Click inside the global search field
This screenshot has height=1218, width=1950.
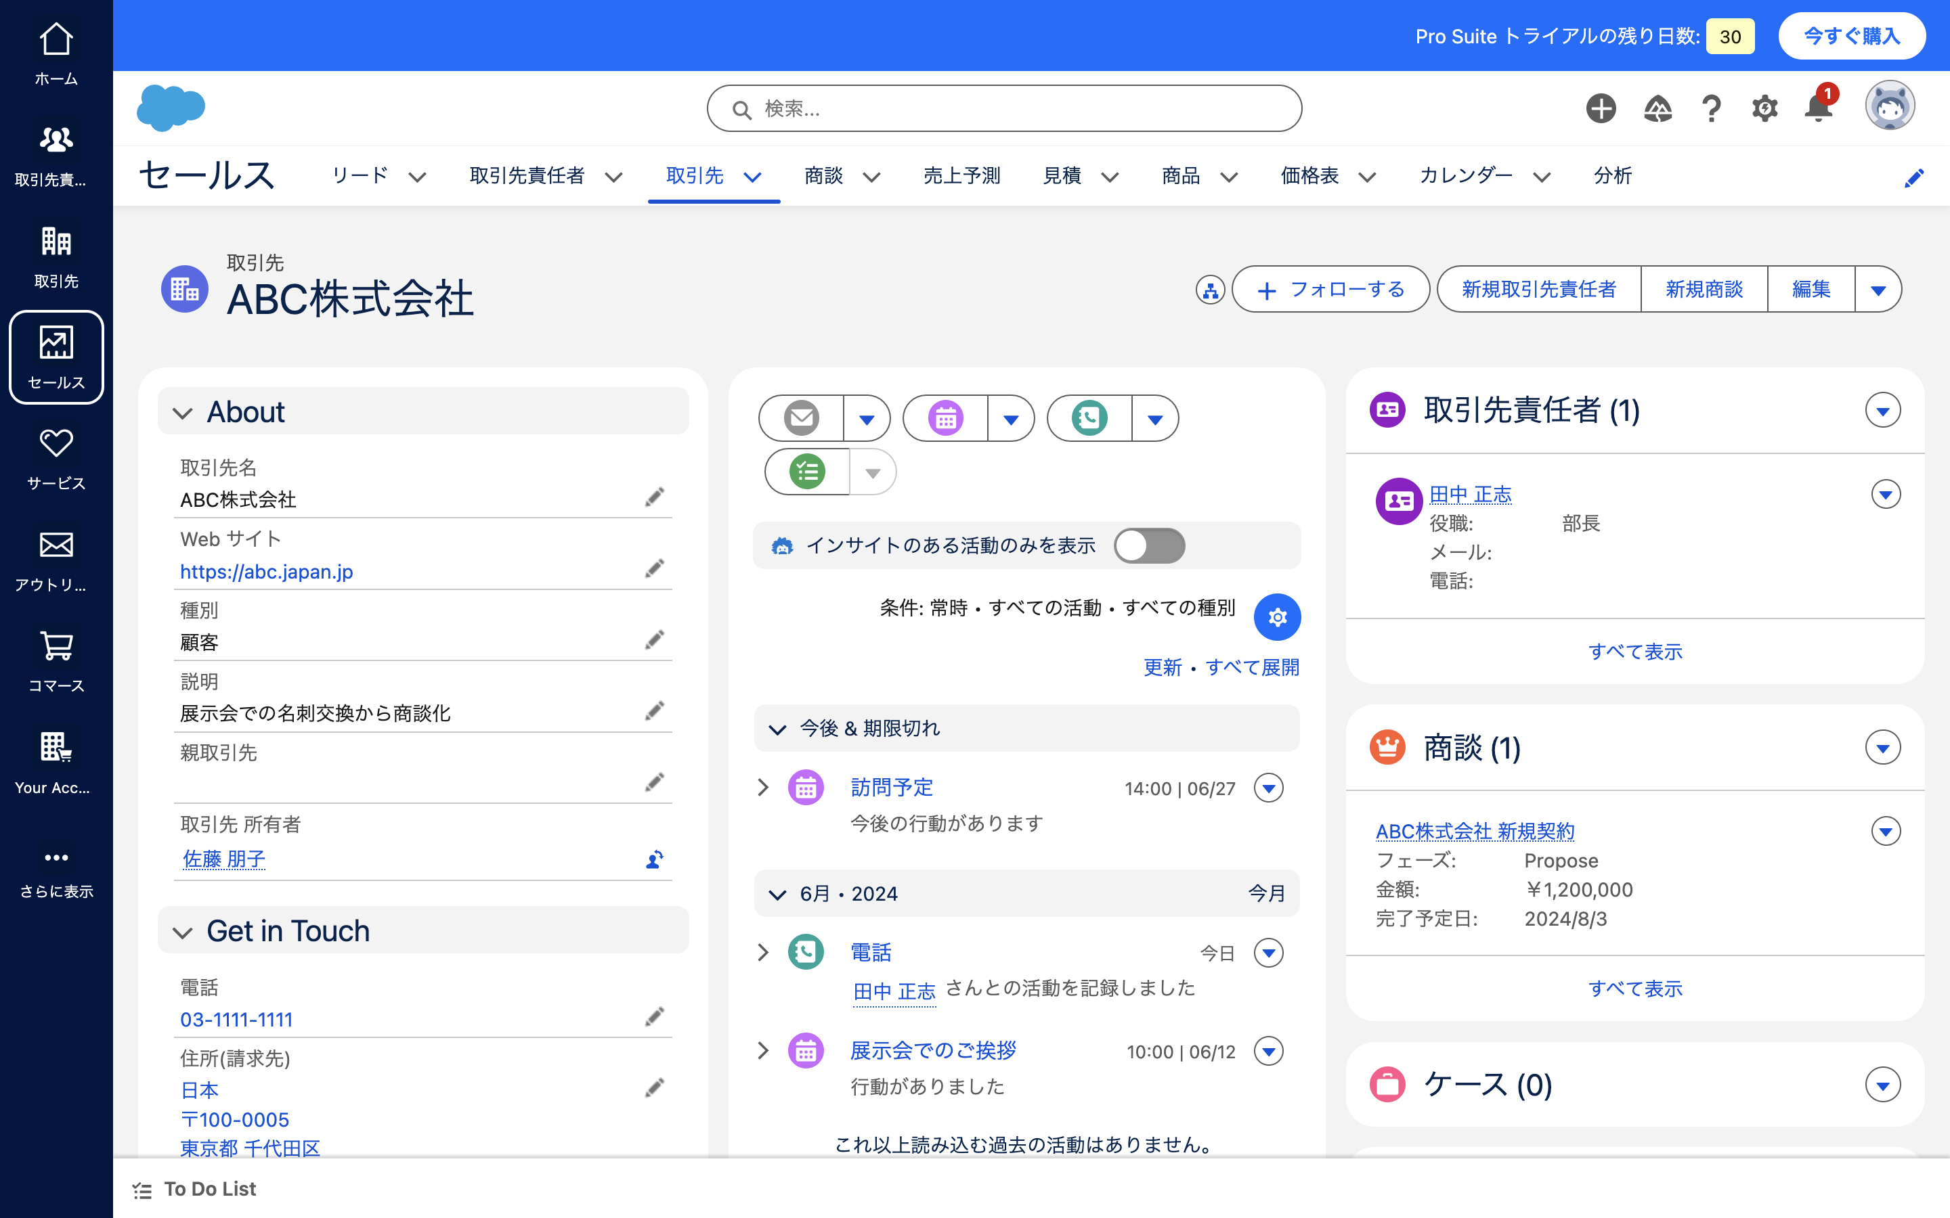point(1003,108)
